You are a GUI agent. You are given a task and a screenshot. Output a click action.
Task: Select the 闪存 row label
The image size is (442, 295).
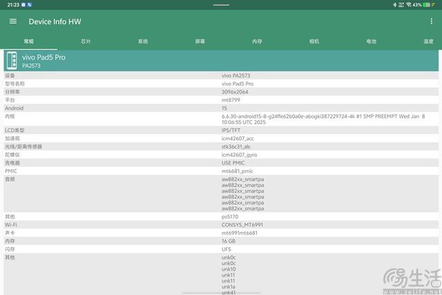10,249
